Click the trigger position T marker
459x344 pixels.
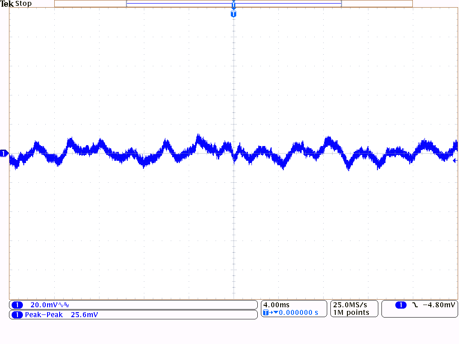click(x=233, y=14)
